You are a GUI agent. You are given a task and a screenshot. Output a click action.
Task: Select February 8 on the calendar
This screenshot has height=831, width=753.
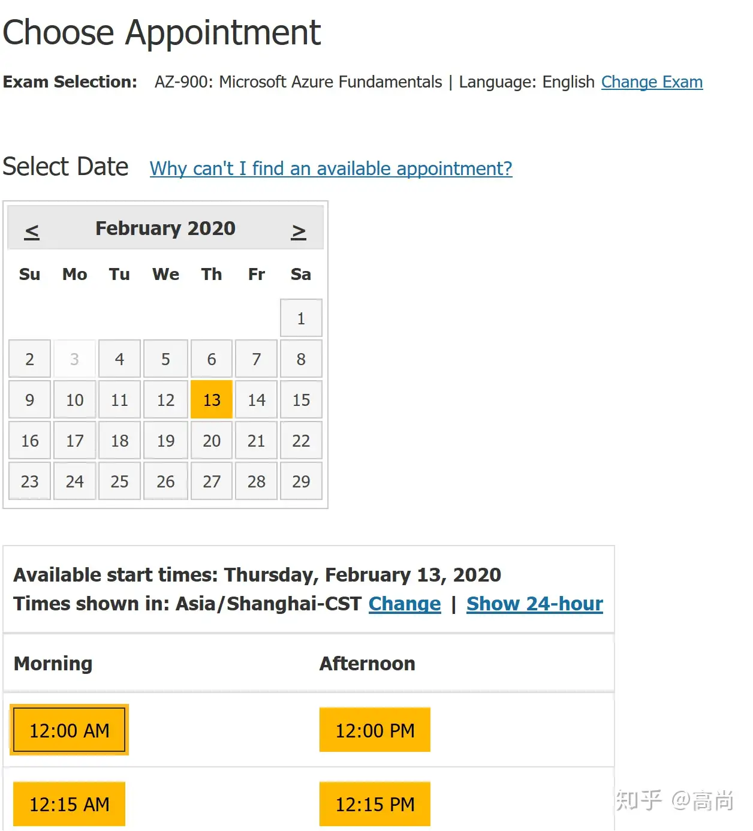click(x=301, y=359)
